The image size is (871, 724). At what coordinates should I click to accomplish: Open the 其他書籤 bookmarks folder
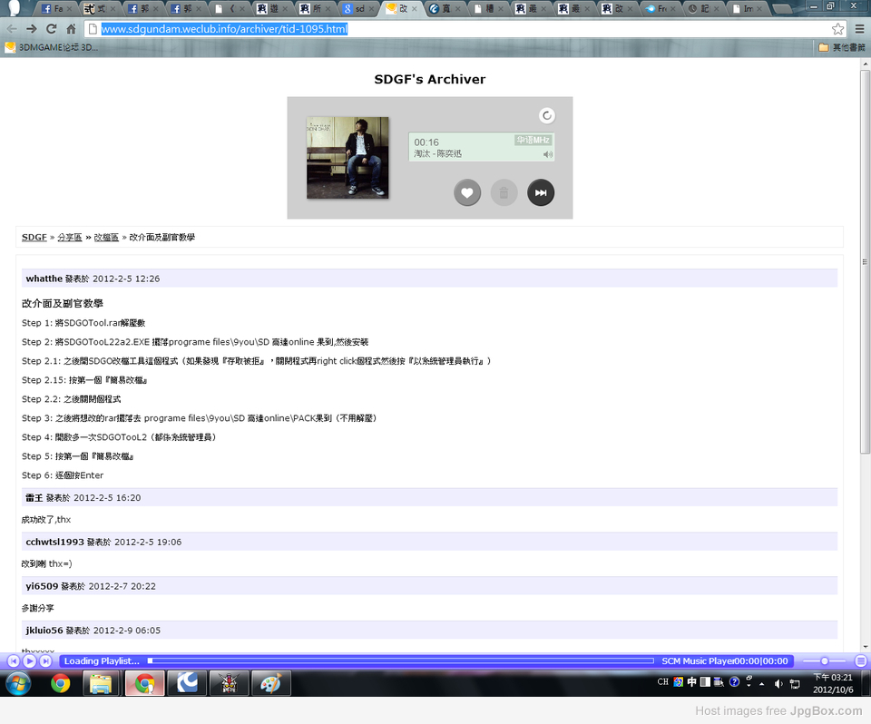click(x=840, y=47)
